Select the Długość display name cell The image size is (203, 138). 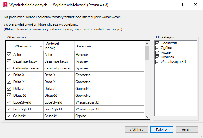(x=59, y=96)
